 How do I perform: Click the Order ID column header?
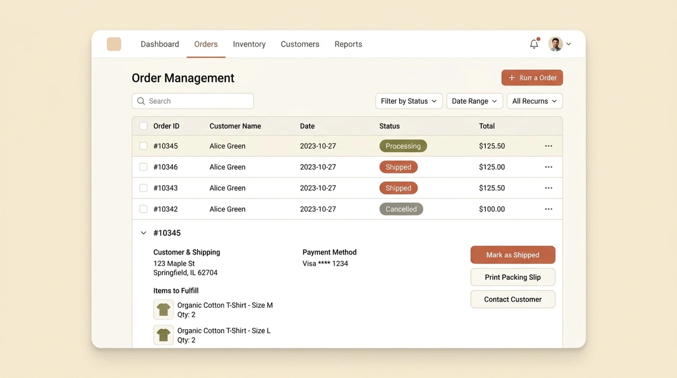(166, 126)
